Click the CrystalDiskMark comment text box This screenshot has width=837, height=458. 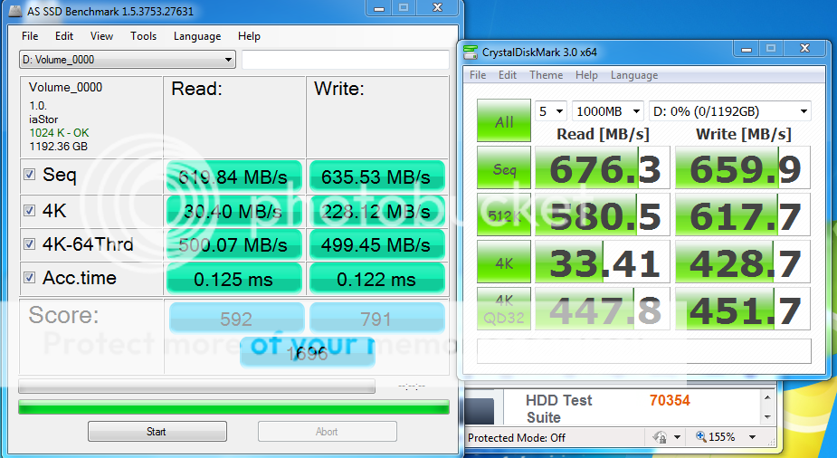tap(643, 350)
